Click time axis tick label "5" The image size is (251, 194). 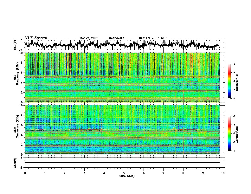(124, 173)
